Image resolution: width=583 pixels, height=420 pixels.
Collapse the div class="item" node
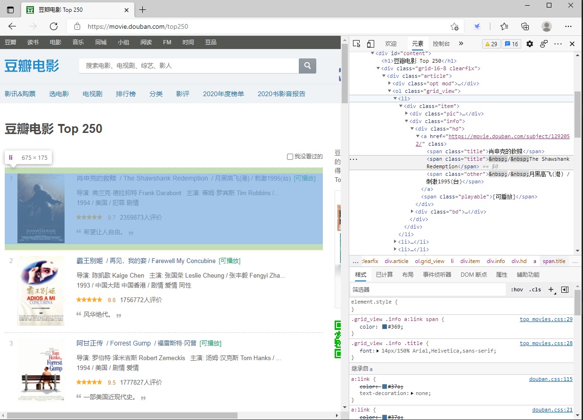point(401,106)
